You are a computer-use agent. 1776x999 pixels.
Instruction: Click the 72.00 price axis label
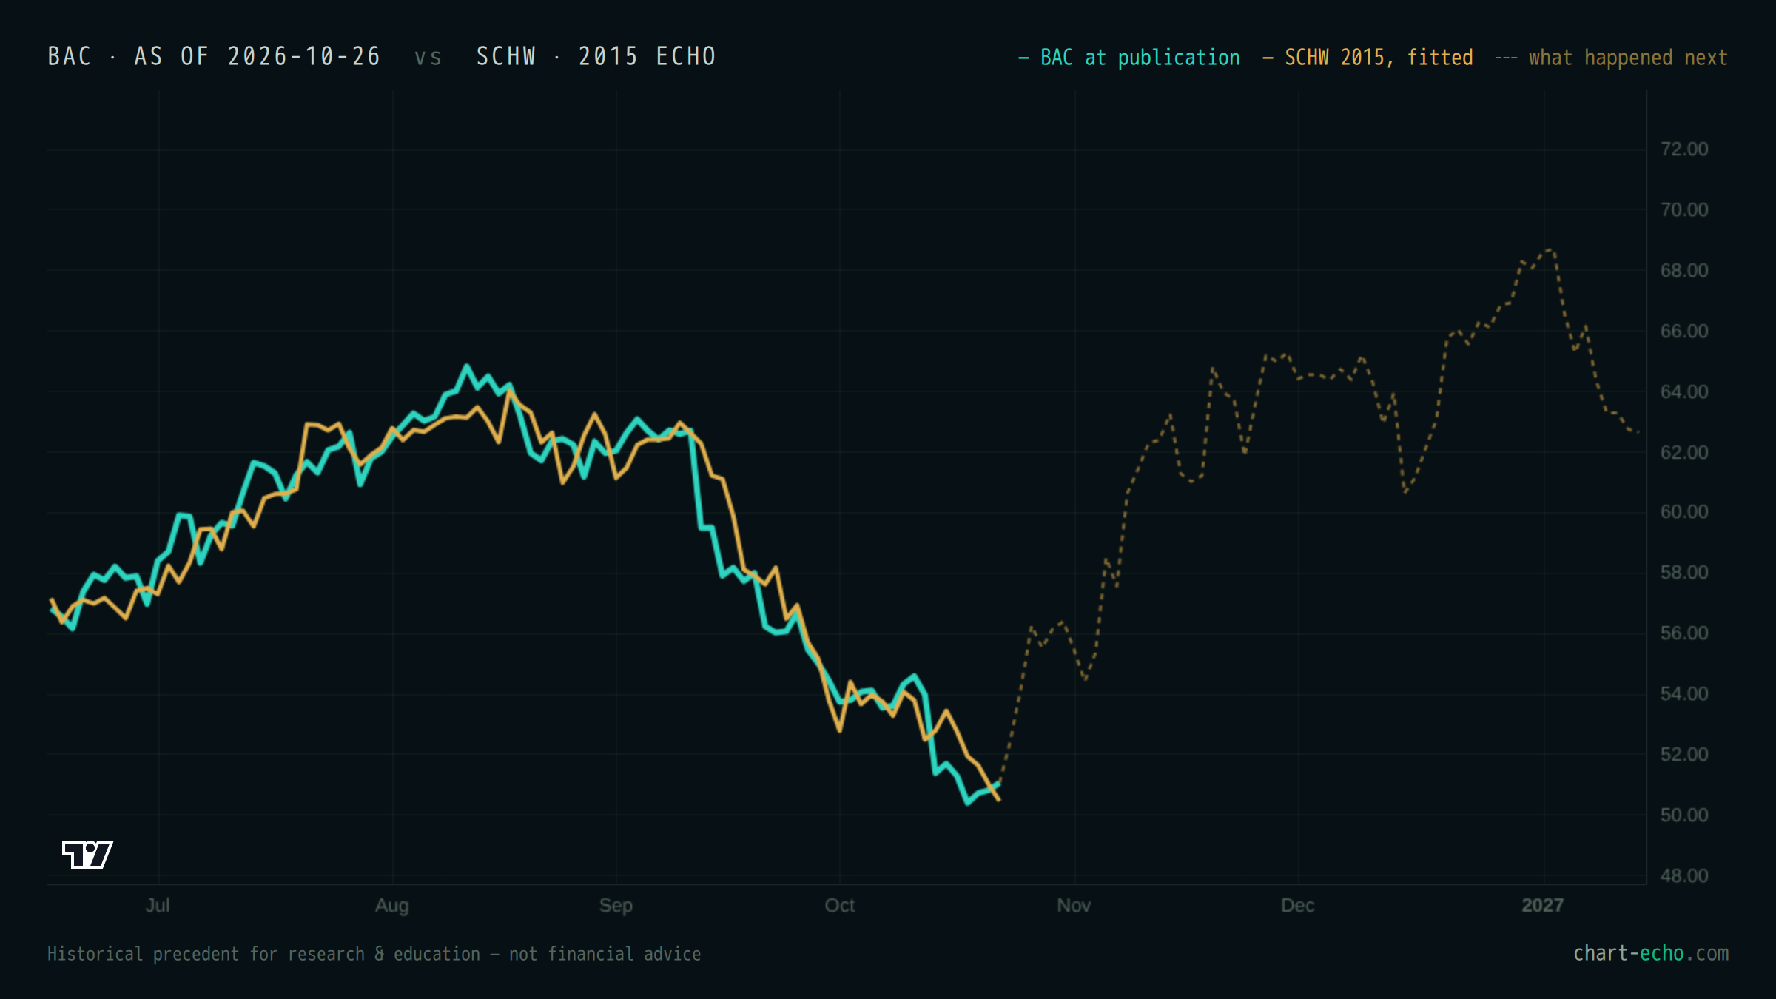(x=1684, y=149)
